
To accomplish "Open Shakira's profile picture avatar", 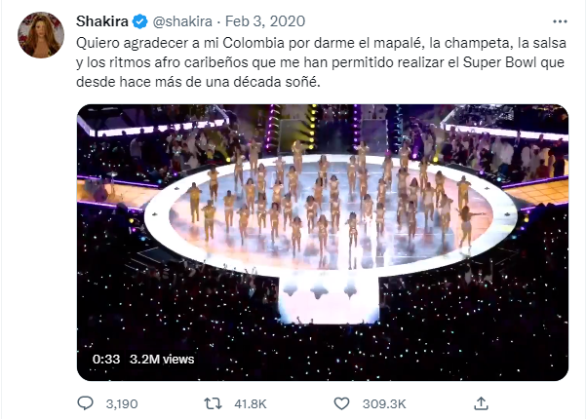I will coord(41,35).
